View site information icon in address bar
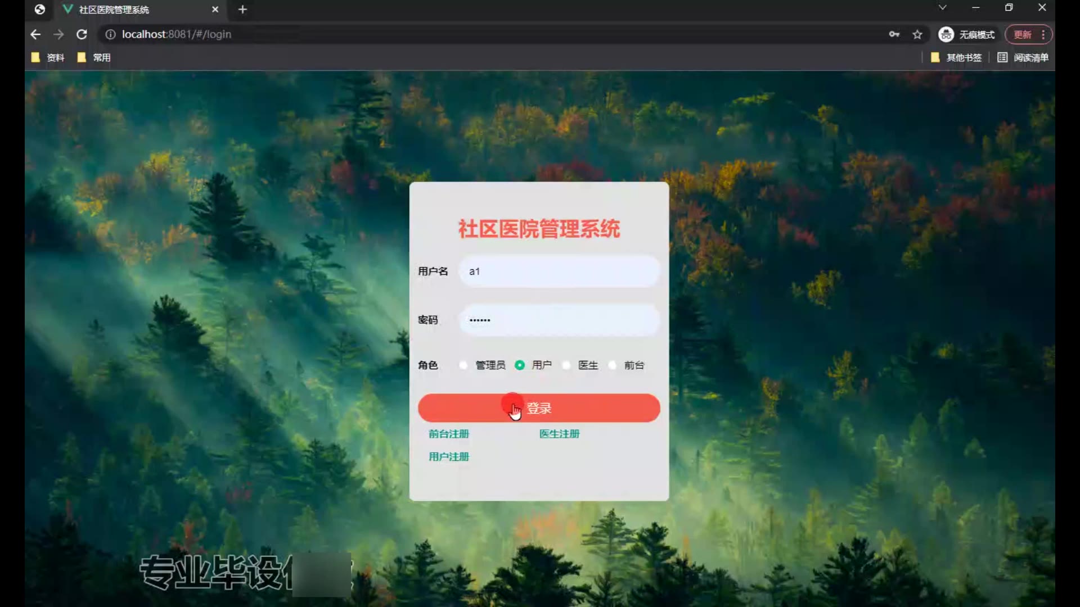Viewport: 1080px width, 607px height. 111,34
